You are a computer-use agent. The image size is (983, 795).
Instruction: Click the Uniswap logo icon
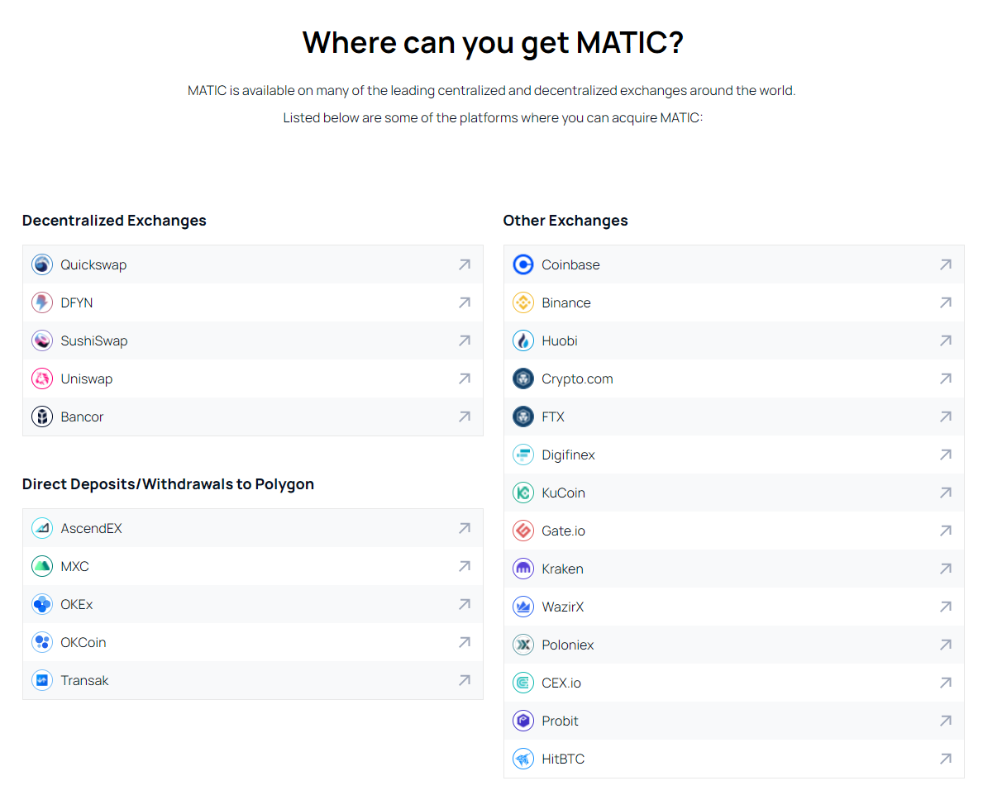tap(42, 379)
